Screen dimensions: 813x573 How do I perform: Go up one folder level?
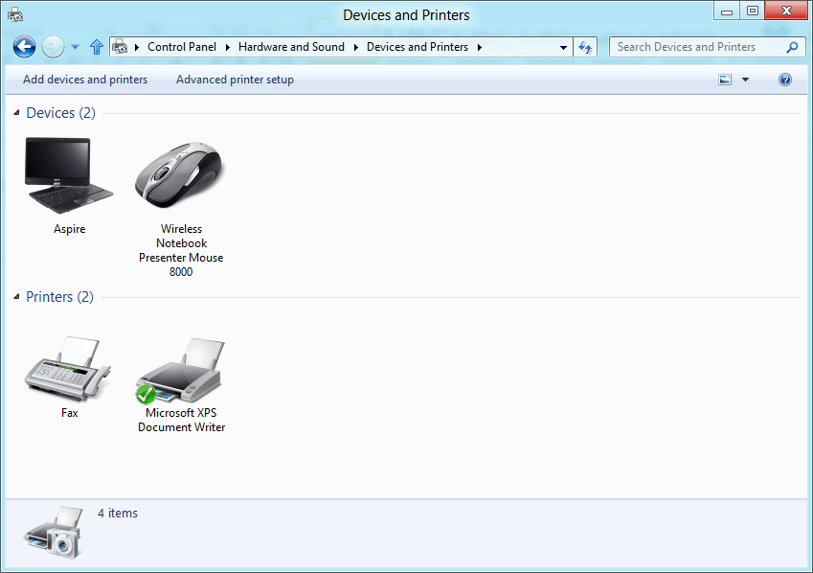point(97,47)
